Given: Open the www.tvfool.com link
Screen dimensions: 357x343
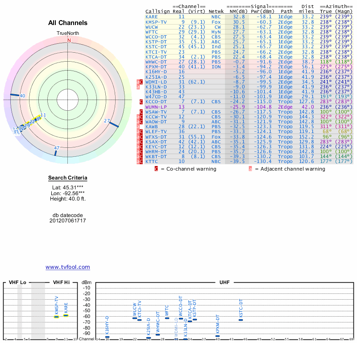Looking at the screenshot, I should (x=68, y=267).
